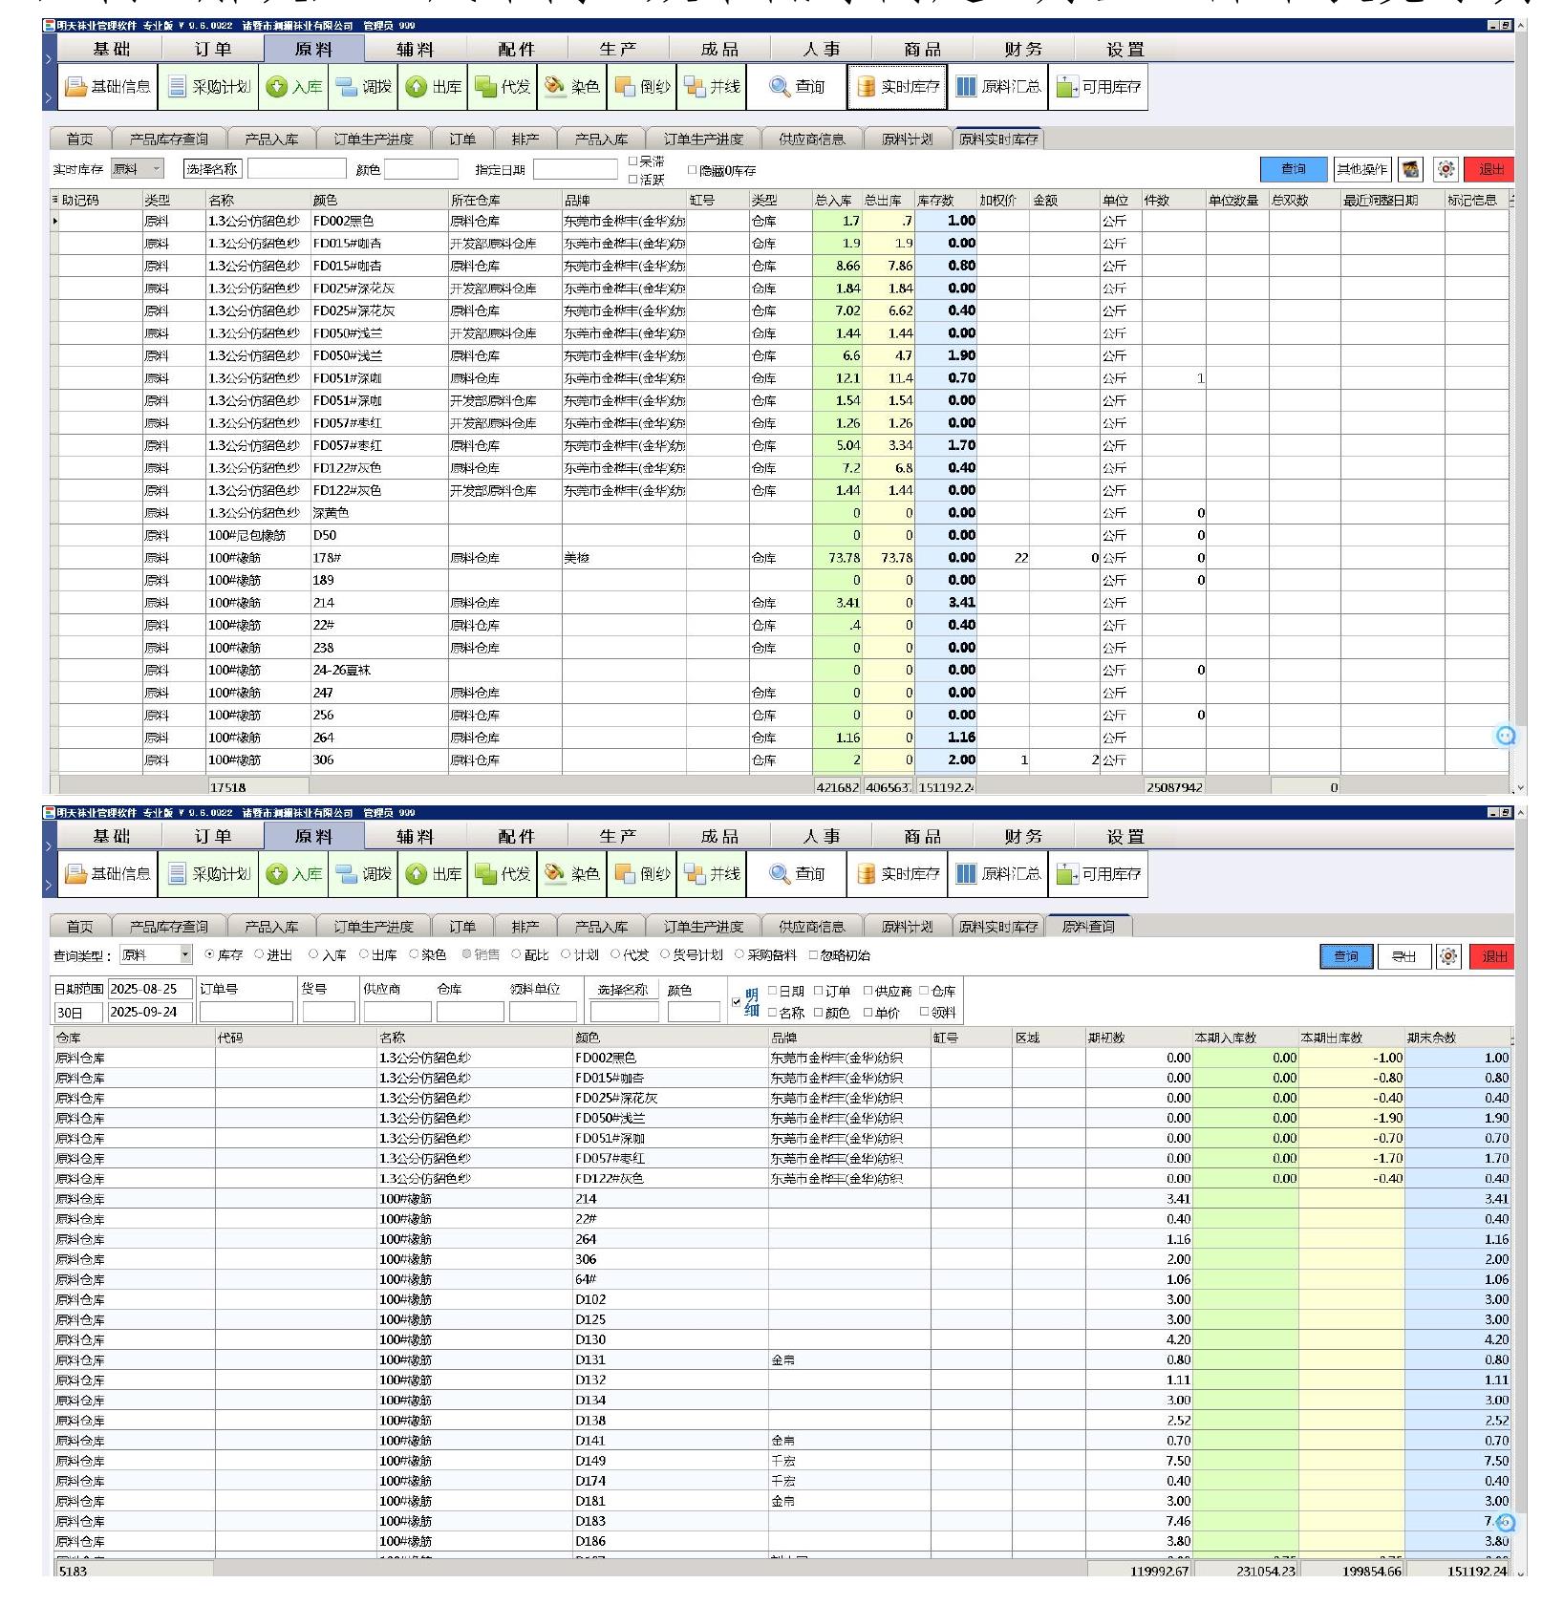The image size is (1564, 1605).
Task: Switch to the 原料查询 tab
Action: click(1088, 927)
